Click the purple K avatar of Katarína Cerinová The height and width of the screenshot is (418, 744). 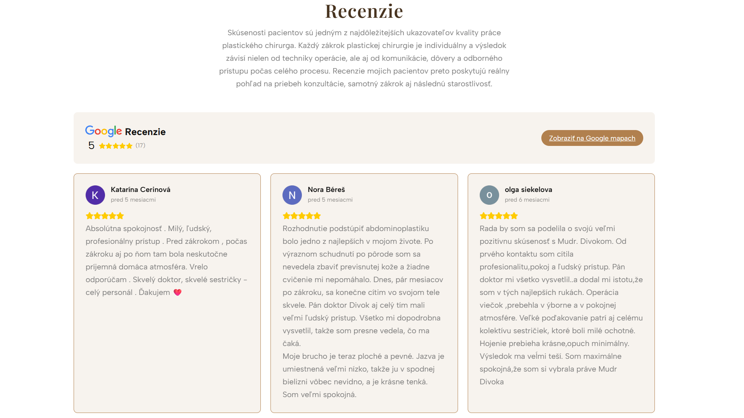coord(95,195)
